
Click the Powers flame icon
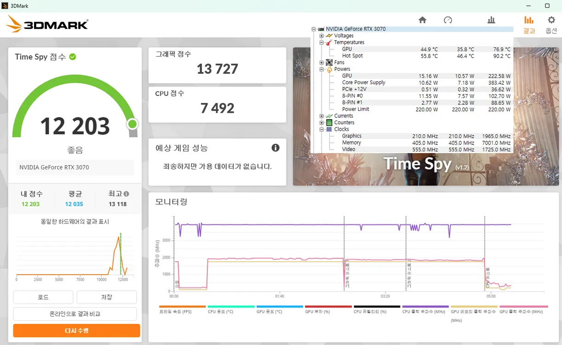(x=329, y=69)
